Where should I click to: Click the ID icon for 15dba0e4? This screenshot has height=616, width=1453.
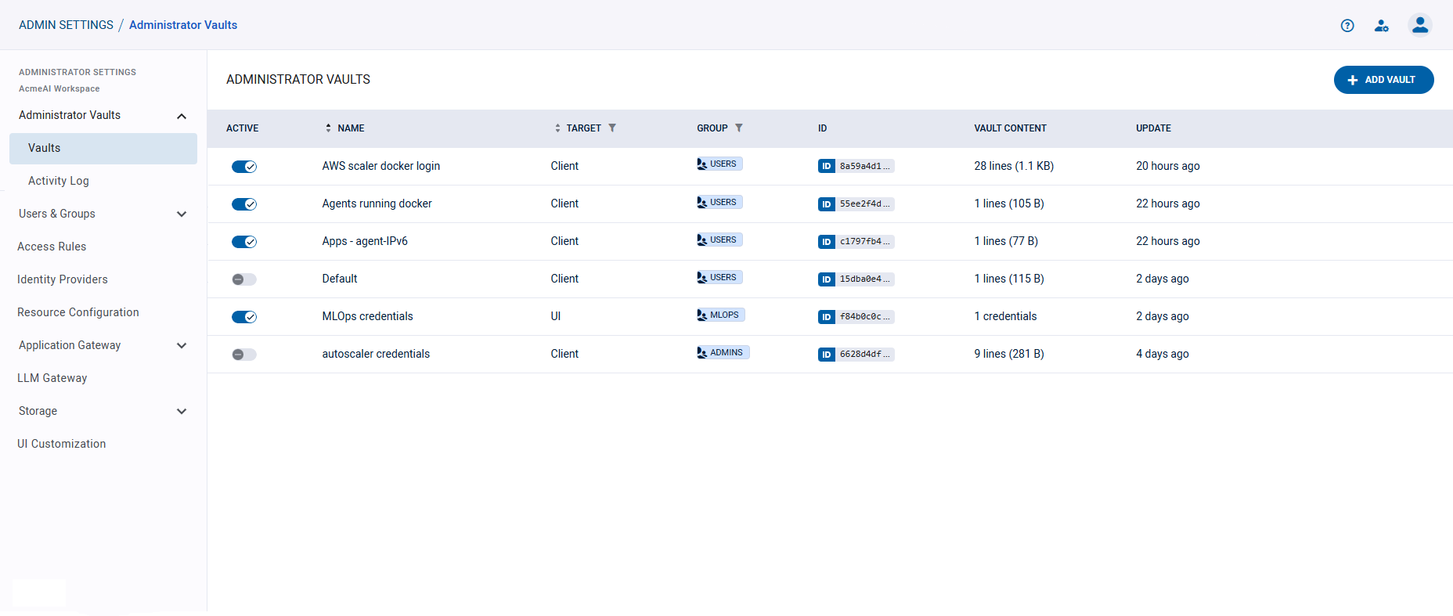pos(827,279)
